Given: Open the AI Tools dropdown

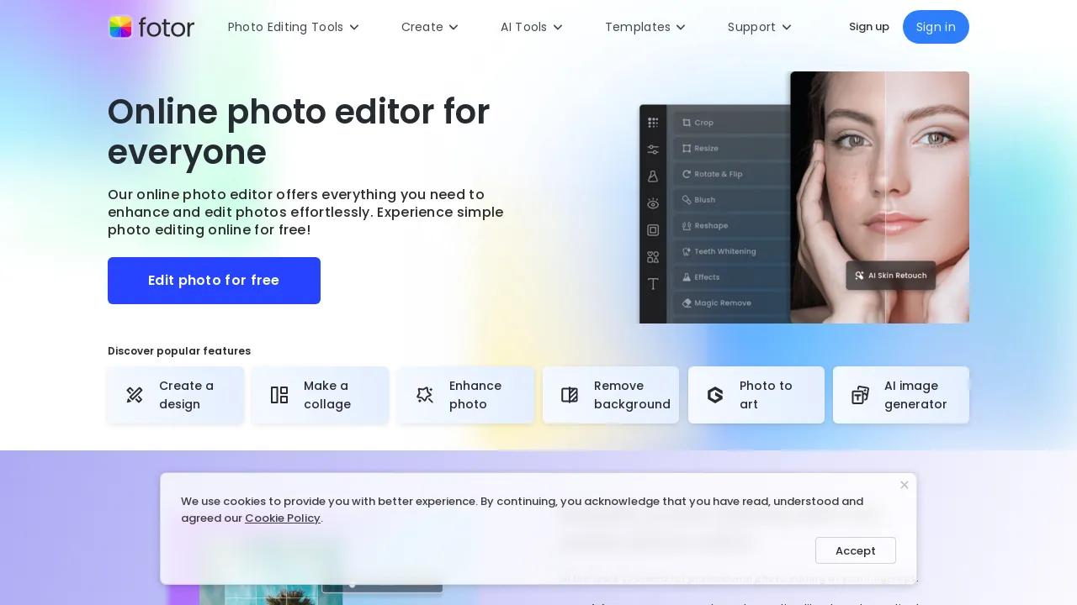Looking at the screenshot, I should pos(532,27).
